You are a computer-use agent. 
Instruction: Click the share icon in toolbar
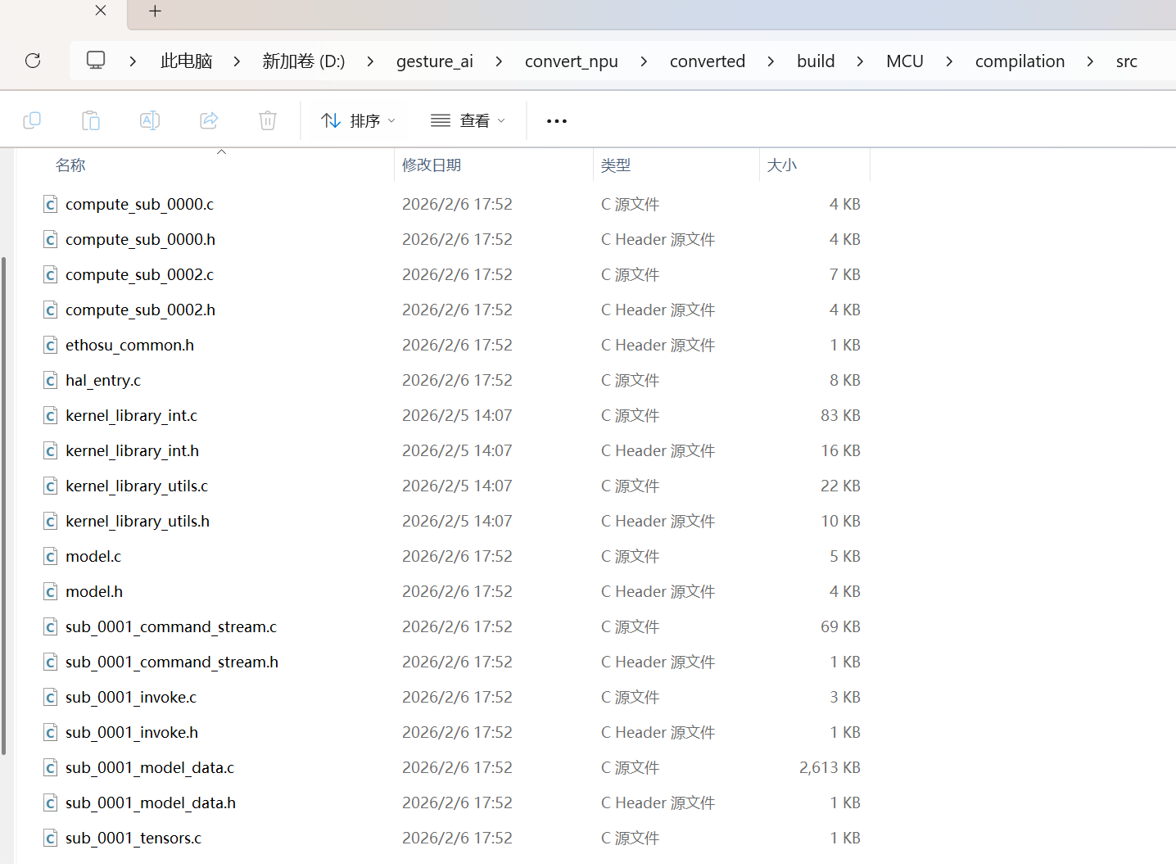[209, 120]
